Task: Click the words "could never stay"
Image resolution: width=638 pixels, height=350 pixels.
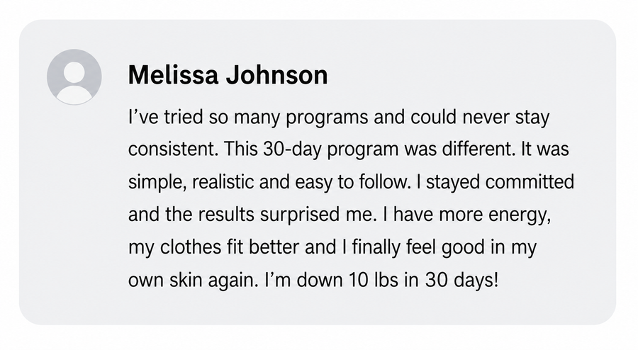Action: tap(480, 118)
